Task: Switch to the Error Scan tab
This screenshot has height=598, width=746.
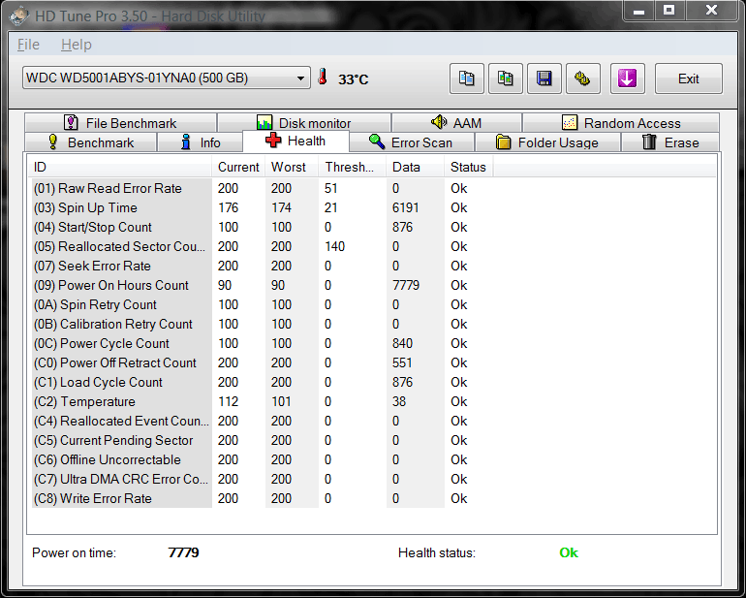Action: pyautogui.click(x=412, y=142)
